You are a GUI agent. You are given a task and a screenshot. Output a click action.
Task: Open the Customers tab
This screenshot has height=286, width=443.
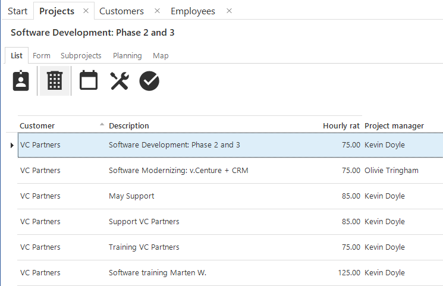[121, 11]
